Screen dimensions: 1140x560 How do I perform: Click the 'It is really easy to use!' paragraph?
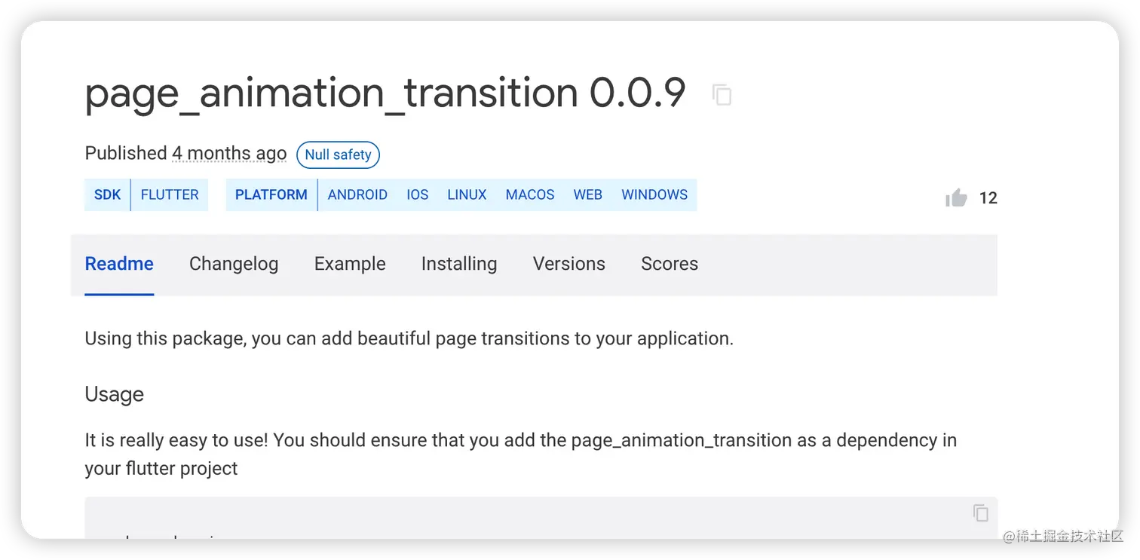point(520,454)
